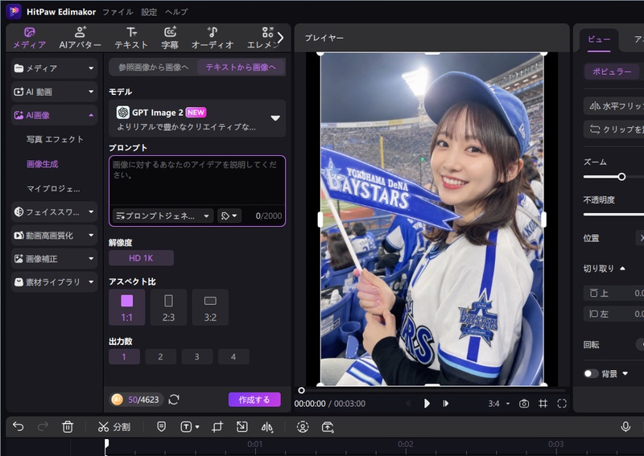644x456 pixels.
Task: Switch to the テキスト tab
Action: pyautogui.click(x=131, y=38)
